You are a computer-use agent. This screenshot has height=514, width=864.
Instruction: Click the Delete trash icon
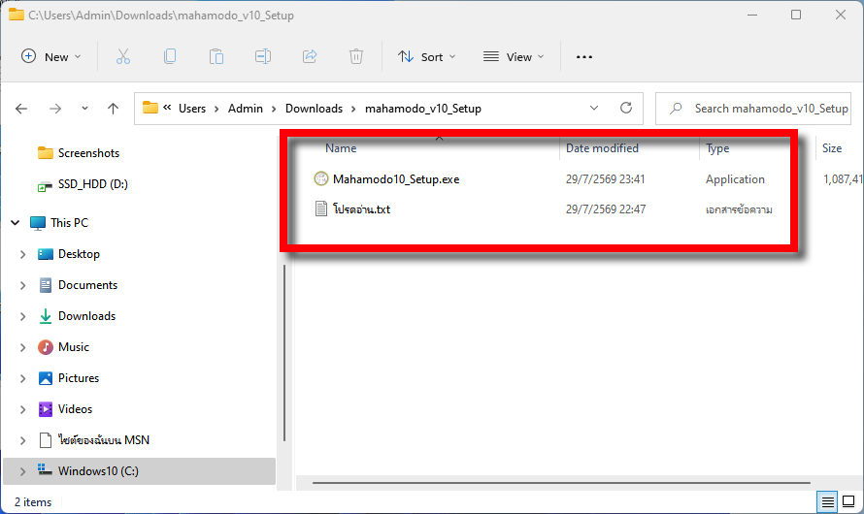coord(356,56)
